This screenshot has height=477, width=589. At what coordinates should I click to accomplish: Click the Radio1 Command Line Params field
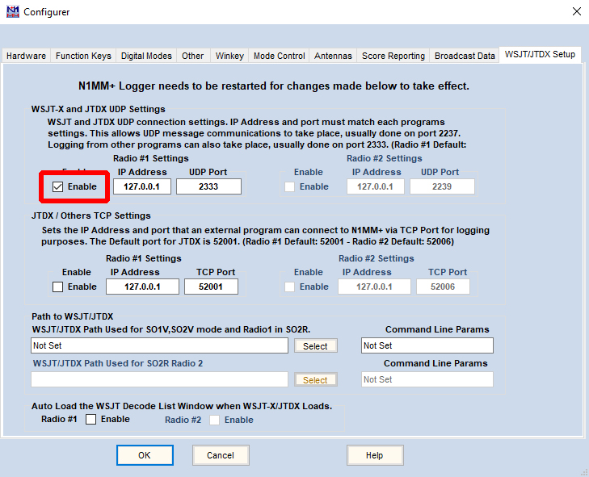click(427, 345)
